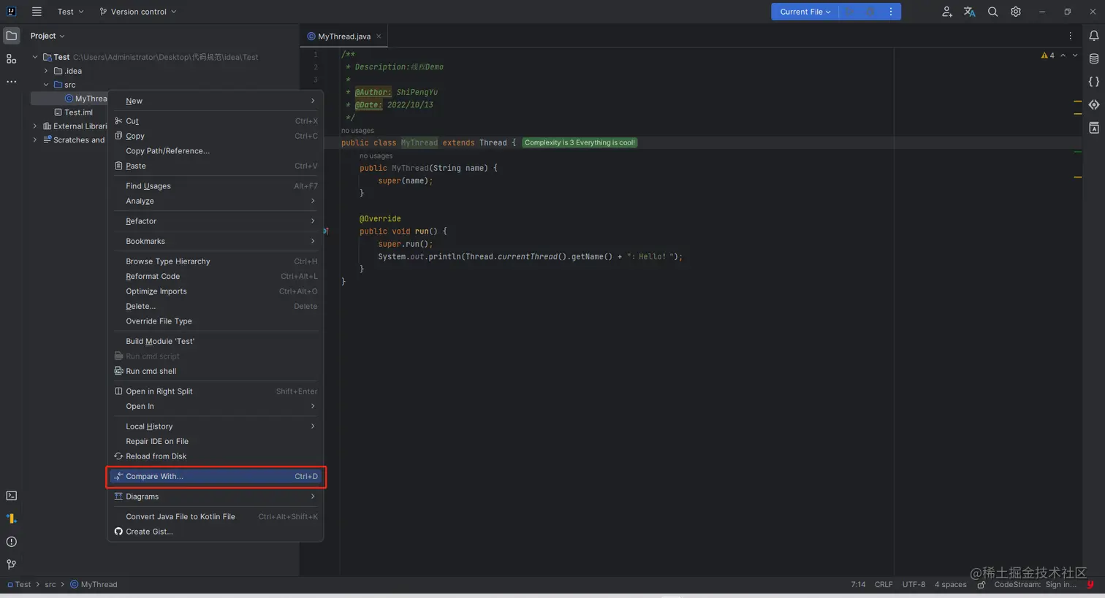The height and width of the screenshot is (598, 1105).
Task: Click CodeStream Sign in status entry
Action: tap(1035, 585)
